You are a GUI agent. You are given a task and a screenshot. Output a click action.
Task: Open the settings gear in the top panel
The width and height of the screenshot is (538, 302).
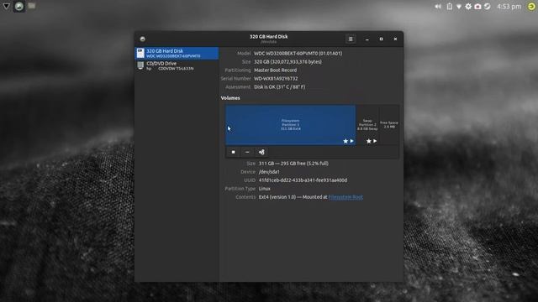coord(468,7)
